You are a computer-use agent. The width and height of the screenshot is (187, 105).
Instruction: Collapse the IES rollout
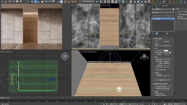pos(178,9)
